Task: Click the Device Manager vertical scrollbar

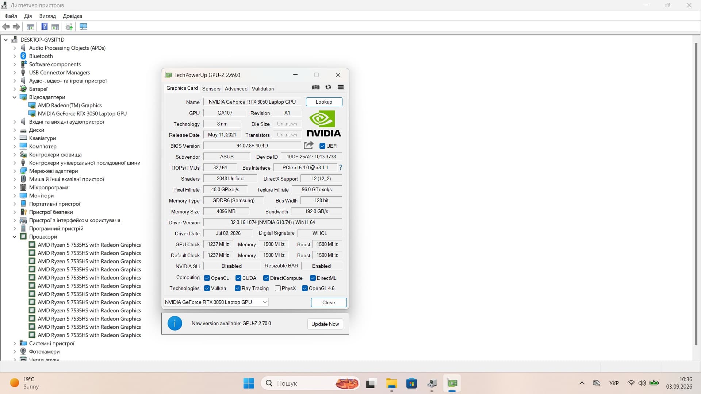Action: pyautogui.click(x=696, y=193)
